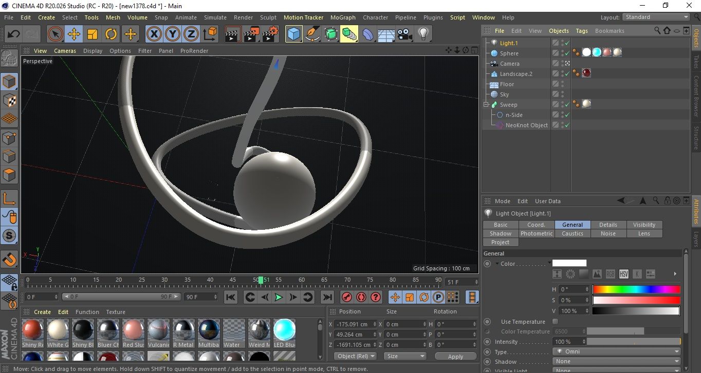The width and height of the screenshot is (701, 373).
Task: Expand the Color disclosure triangle
Action: pyautogui.click(x=497, y=264)
